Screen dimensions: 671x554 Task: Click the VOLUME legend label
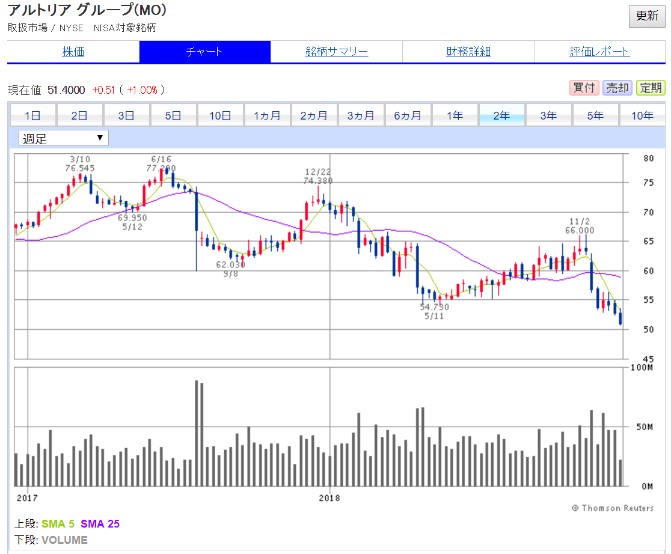(x=64, y=540)
